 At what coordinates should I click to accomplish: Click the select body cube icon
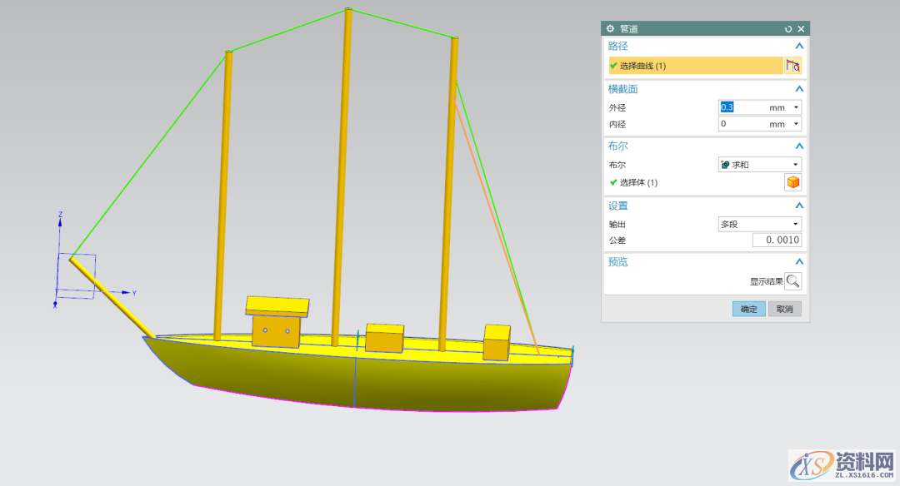[792, 182]
